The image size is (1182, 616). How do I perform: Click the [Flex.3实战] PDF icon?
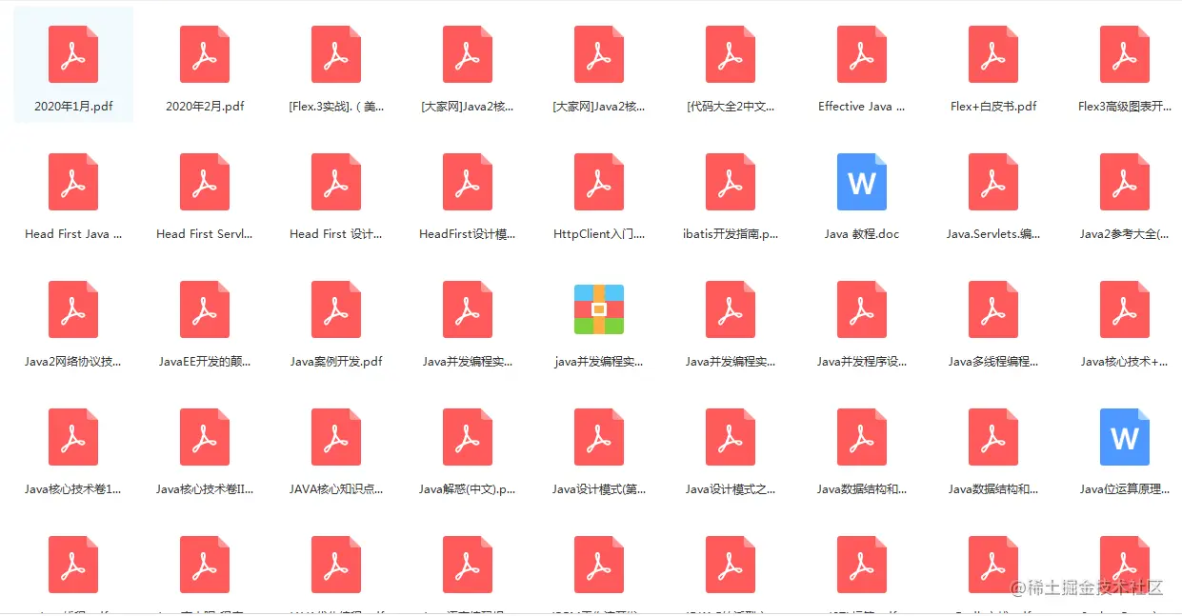336,54
